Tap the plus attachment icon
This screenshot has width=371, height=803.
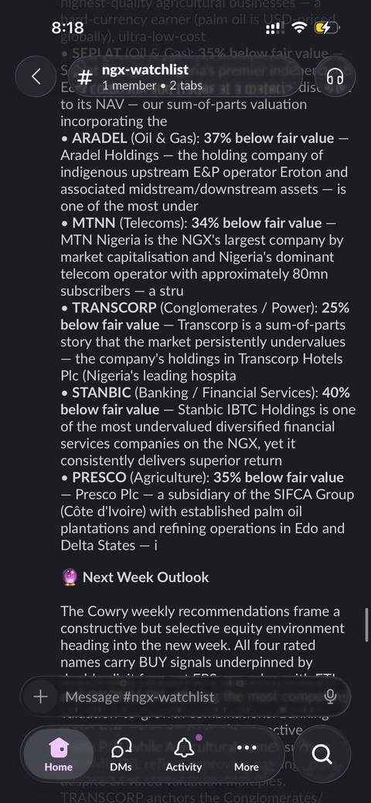pos(40,696)
